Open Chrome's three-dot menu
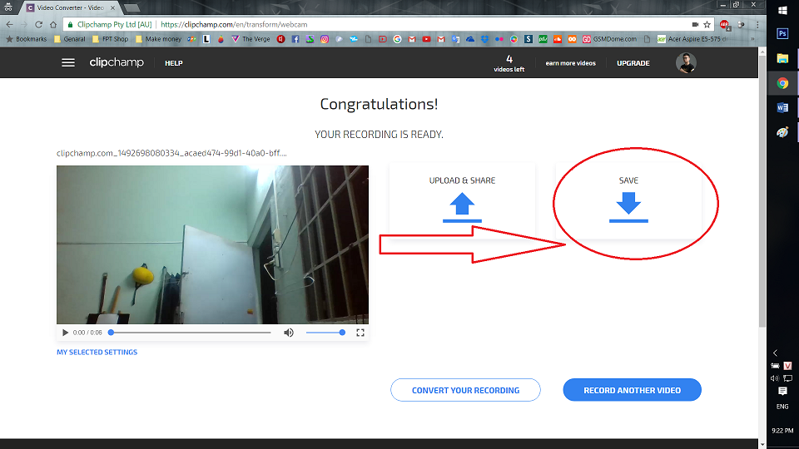 [x=757, y=24]
